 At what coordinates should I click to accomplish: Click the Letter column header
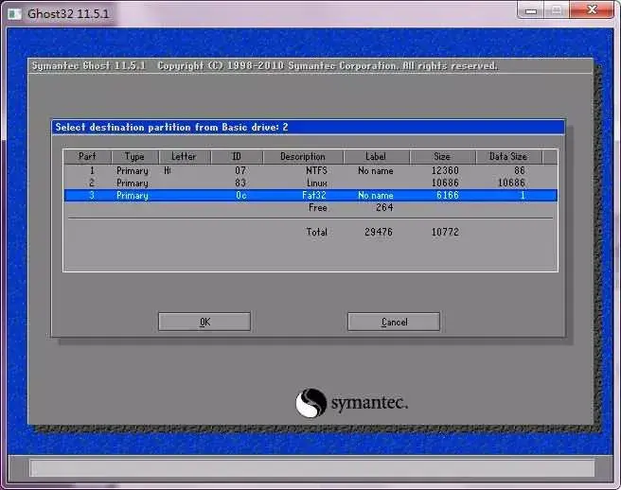coord(185,157)
